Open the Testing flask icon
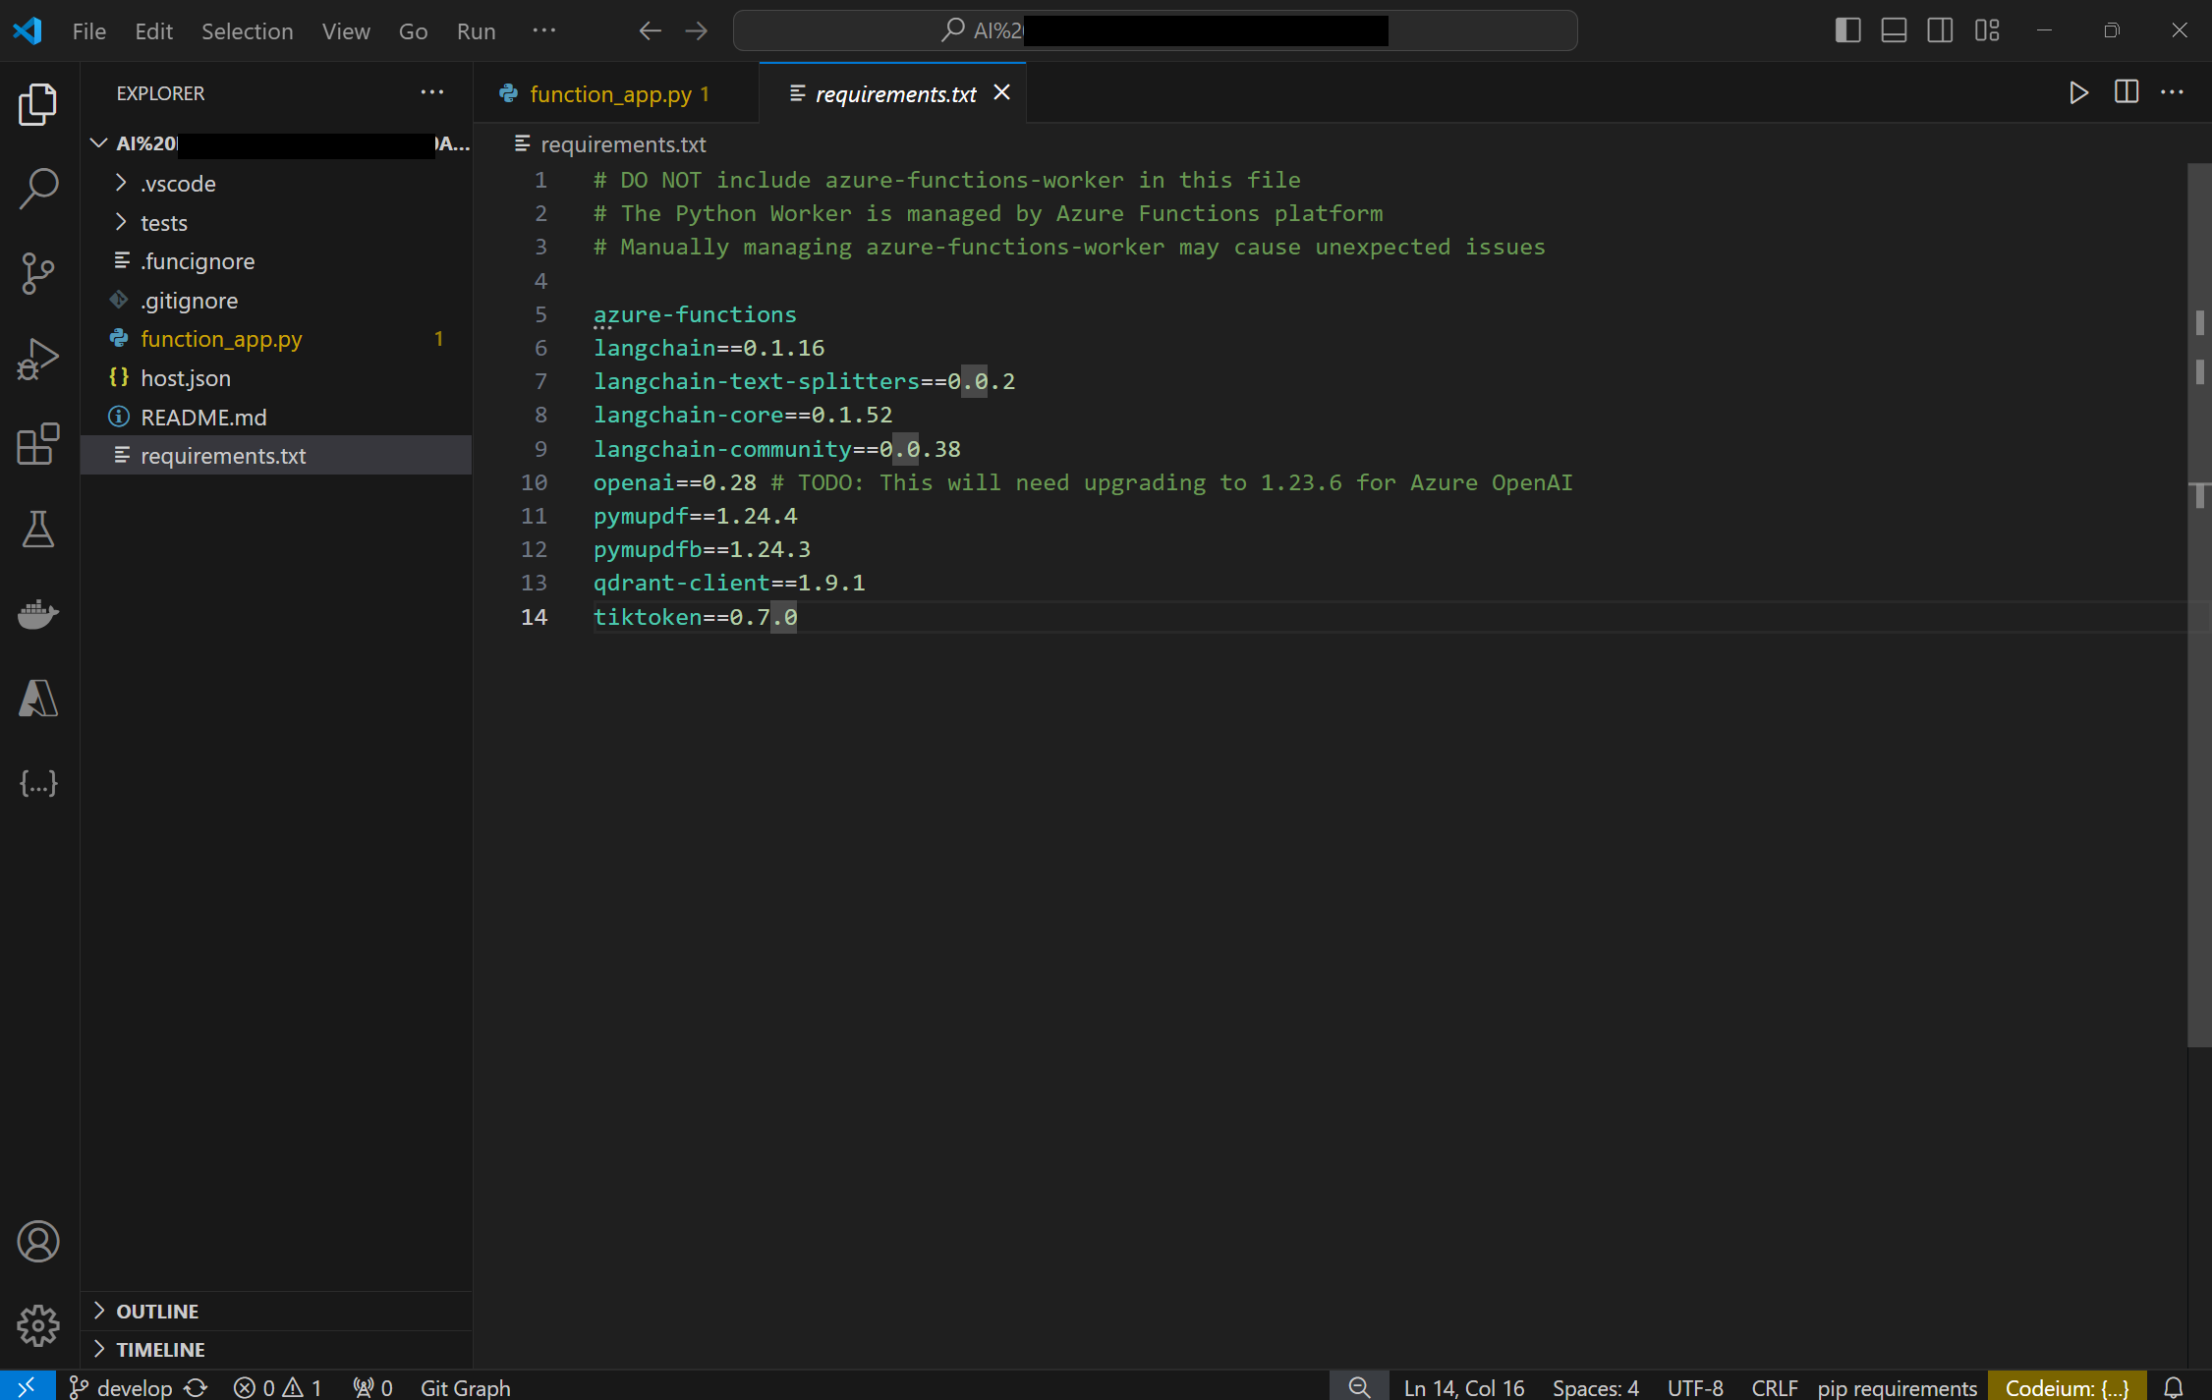This screenshot has height=1400, width=2212. [x=38, y=529]
